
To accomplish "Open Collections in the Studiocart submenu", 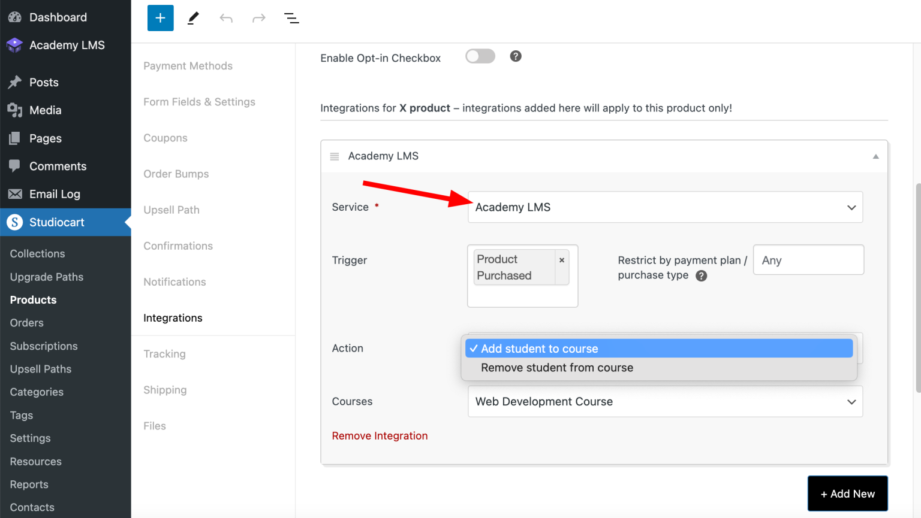I will click(37, 254).
